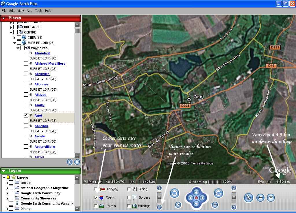296x213 pixels.
Task: Uncheck the Roads checkbox
Action: [x=96, y=197]
